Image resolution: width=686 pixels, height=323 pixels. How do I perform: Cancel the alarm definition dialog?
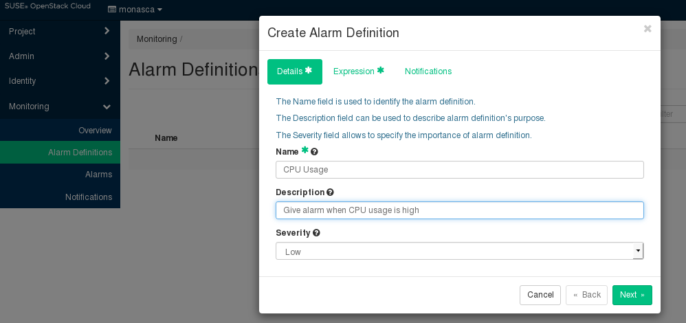pos(540,295)
